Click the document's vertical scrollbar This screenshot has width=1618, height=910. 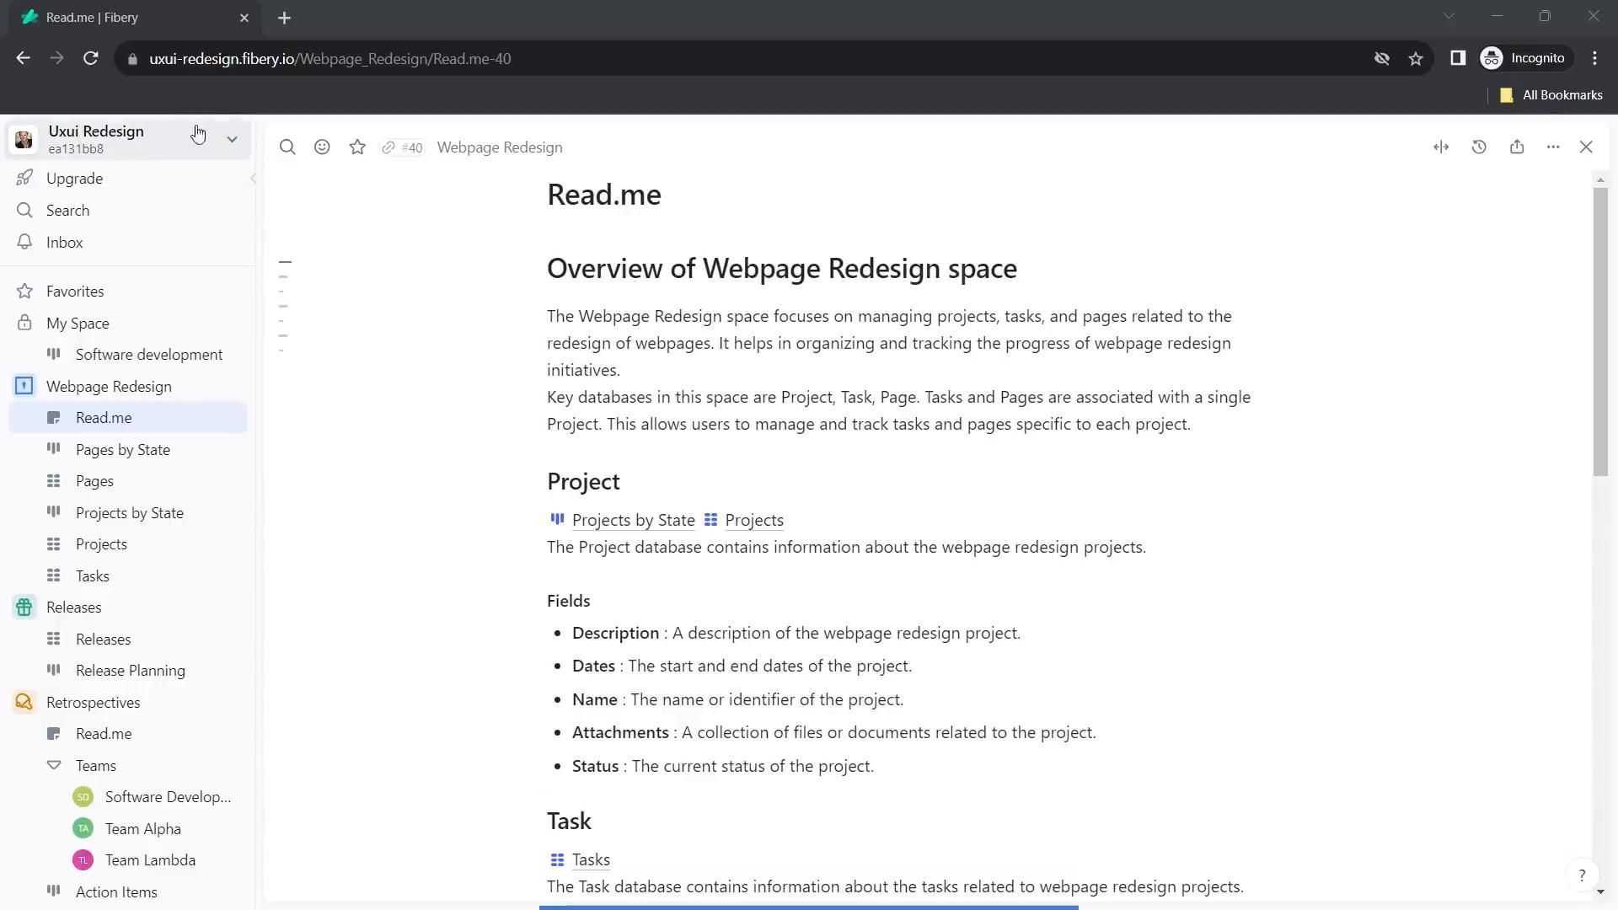1600,332
